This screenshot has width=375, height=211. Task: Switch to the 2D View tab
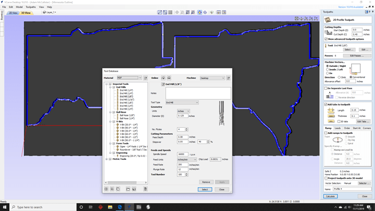[13, 13]
